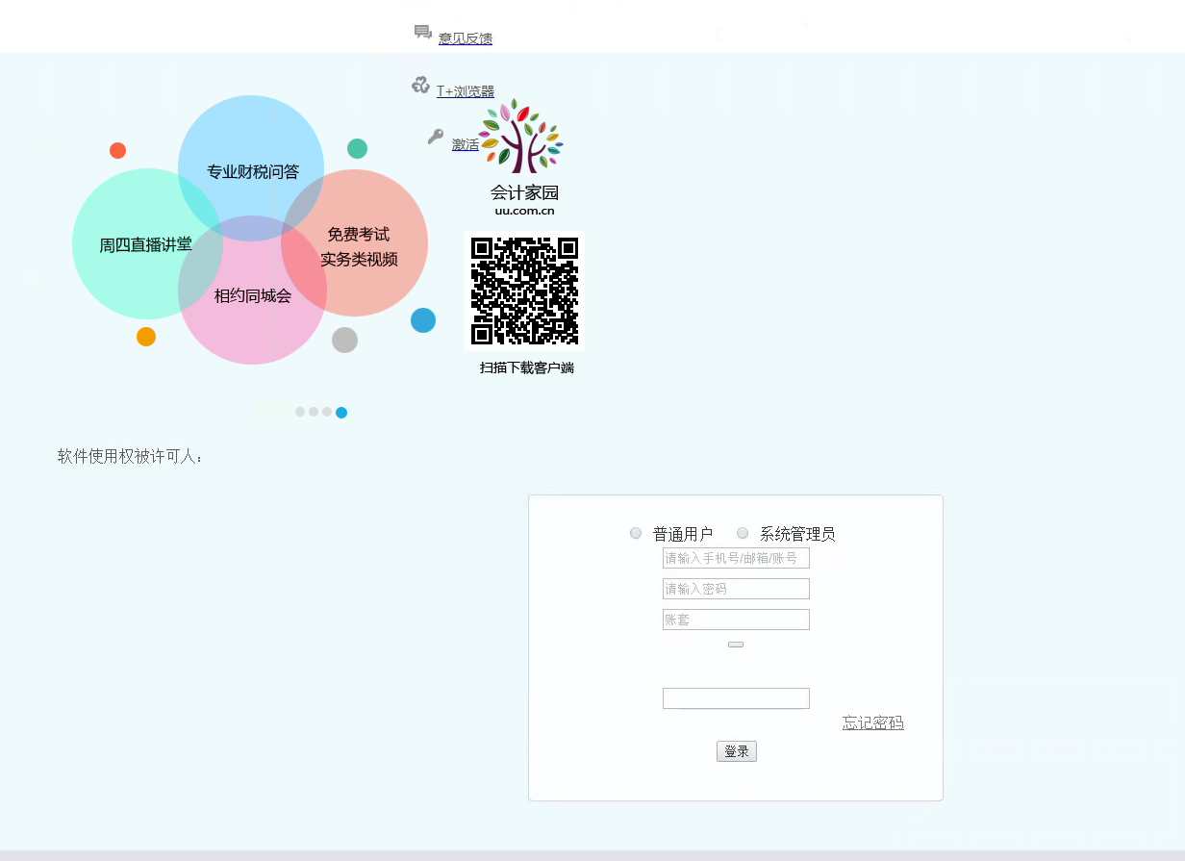Viewport: 1185px width, 861px height.
Task: Open the T+浏览器 link
Action: point(466,91)
